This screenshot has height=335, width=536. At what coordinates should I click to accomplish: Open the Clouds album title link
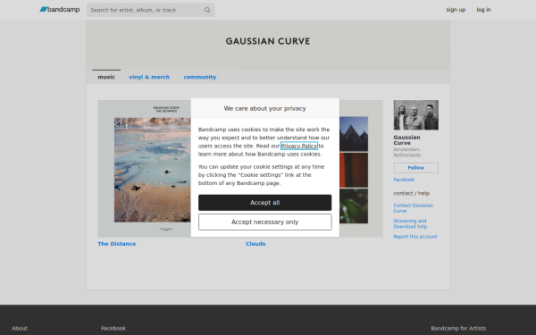point(255,244)
